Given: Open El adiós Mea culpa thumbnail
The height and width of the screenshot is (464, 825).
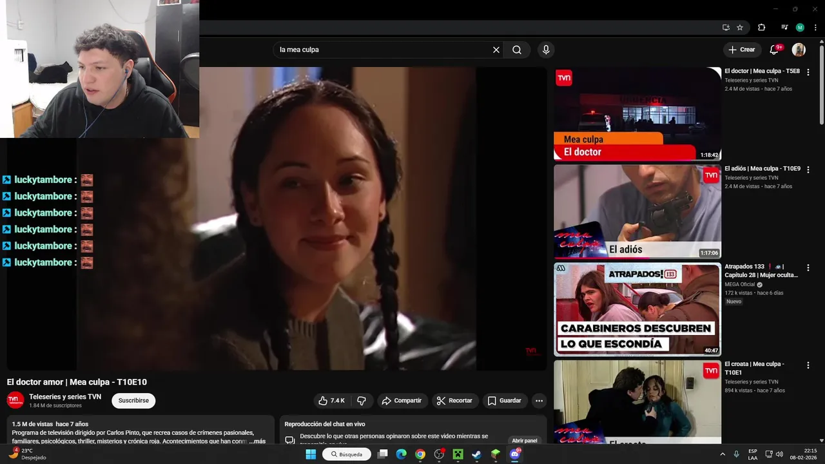Looking at the screenshot, I should coord(637,211).
